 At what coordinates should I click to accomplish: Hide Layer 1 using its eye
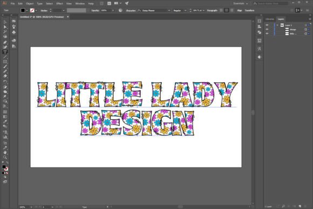coord(267,25)
